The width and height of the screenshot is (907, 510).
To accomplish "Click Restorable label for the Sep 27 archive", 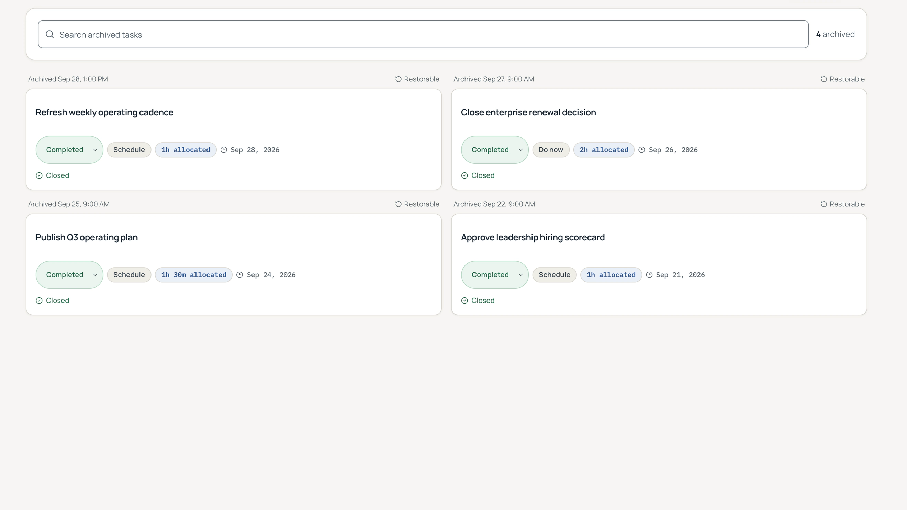I will tap(847, 79).
